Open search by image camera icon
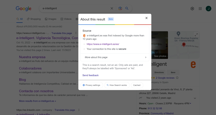Viewport: 216px width, 115px height. point(120,8)
